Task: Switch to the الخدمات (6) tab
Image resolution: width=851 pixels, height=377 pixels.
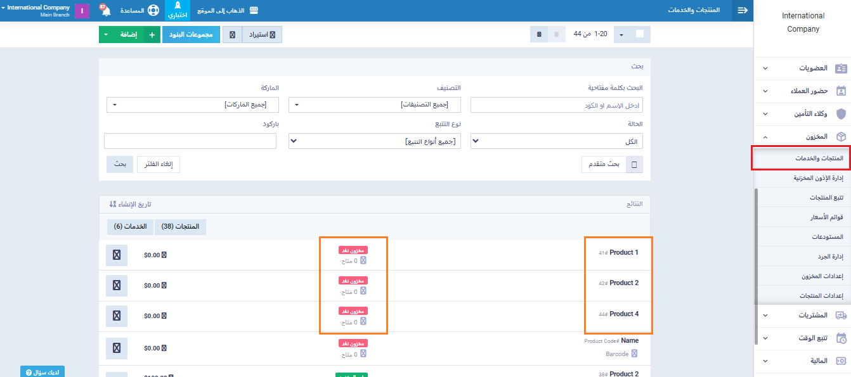Action: coord(130,227)
